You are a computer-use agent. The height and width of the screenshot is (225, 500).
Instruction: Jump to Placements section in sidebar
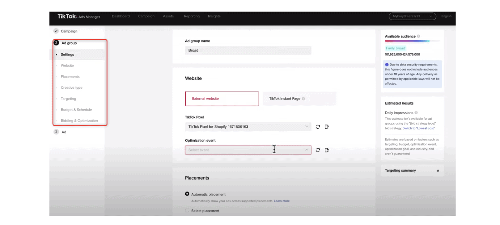click(70, 76)
